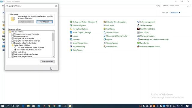Open Java (32-bit) item
192x108 pixels.
tap(143, 32)
